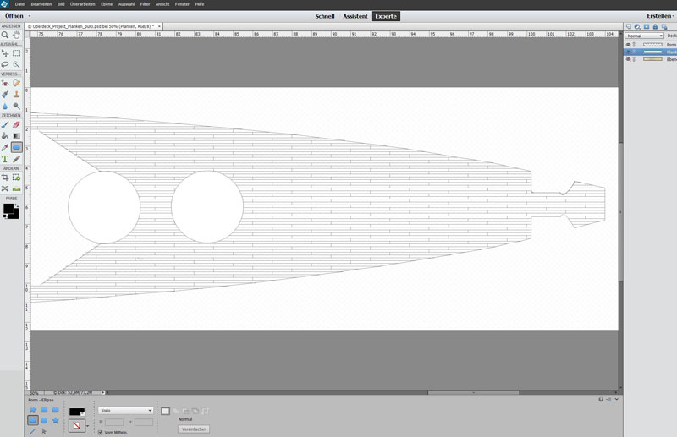Pick the Horizontal Type tool

click(x=5, y=159)
